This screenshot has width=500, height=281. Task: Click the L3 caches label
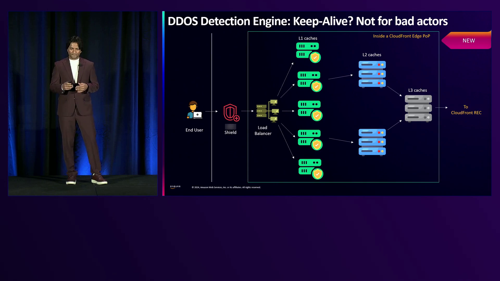(x=417, y=90)
